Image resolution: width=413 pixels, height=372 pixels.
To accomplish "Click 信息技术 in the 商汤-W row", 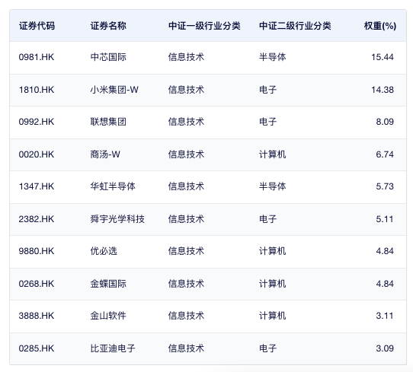I will click(x=186, y=154).
